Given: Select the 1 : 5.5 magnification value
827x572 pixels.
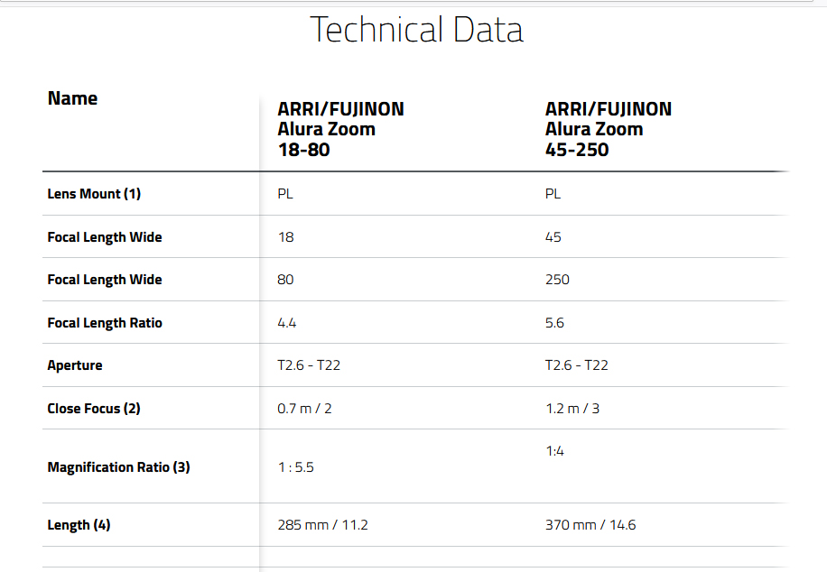Looking at the screenshot, I should (296, 467).
